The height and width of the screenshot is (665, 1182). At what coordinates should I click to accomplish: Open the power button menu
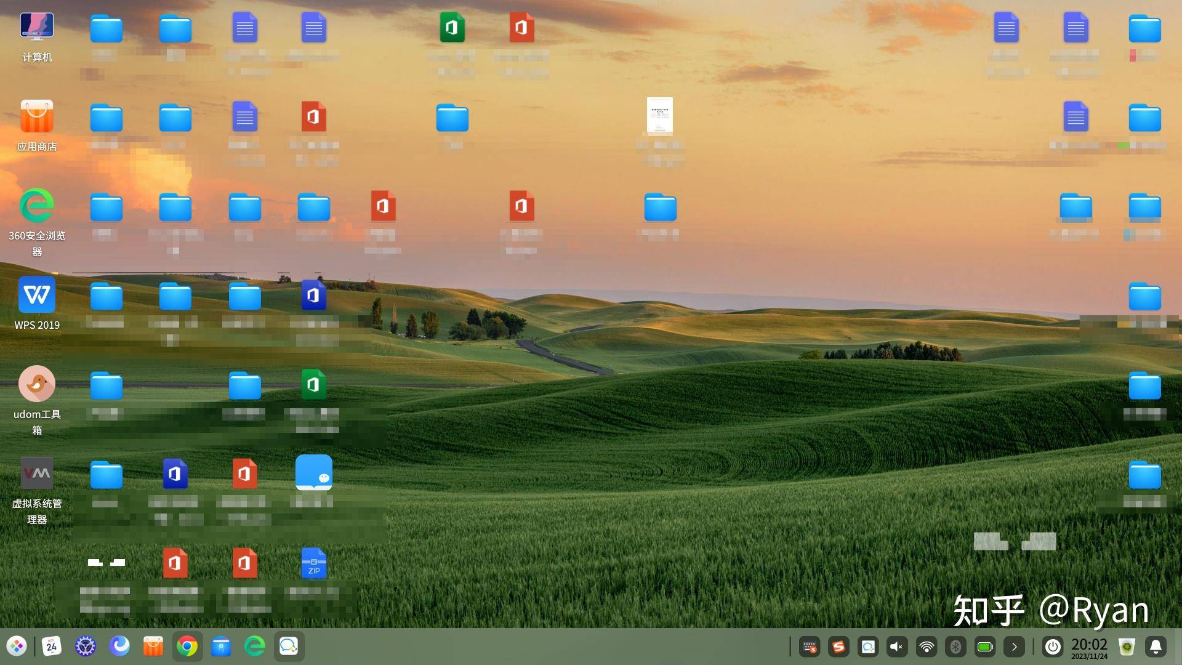point(1053,647)
